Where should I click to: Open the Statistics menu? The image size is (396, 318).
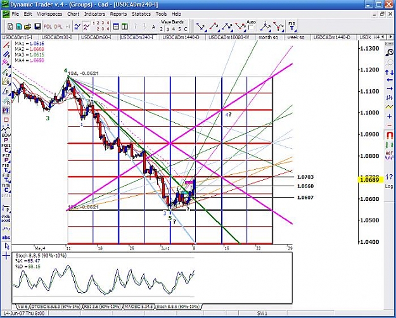coord(141,14)
